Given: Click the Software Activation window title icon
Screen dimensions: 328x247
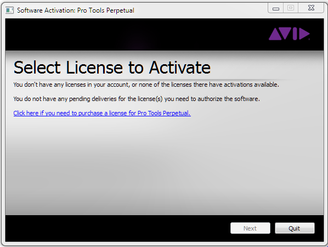Looking at the screenshot, I should pyautogui.click(x=9, y=10).
